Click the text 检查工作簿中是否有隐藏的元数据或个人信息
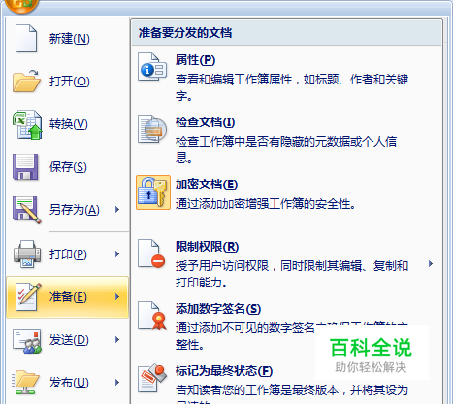453x404 pixels. (x=286, y=150)
